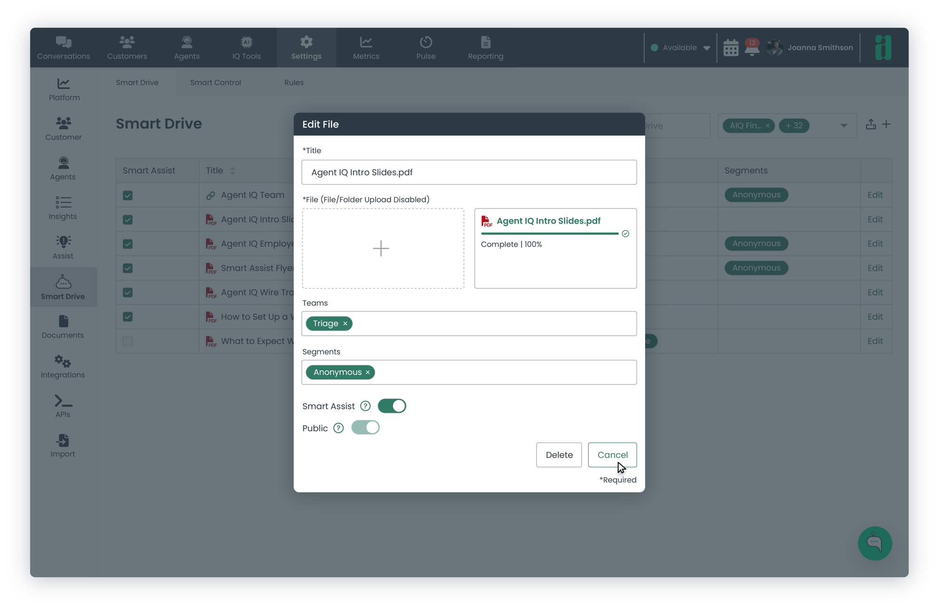Click the Delete button
939x610 pixels.
click(x=559, y=455)
